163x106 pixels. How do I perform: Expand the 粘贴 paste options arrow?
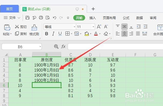pyautogui.click(x=11, y=34)
